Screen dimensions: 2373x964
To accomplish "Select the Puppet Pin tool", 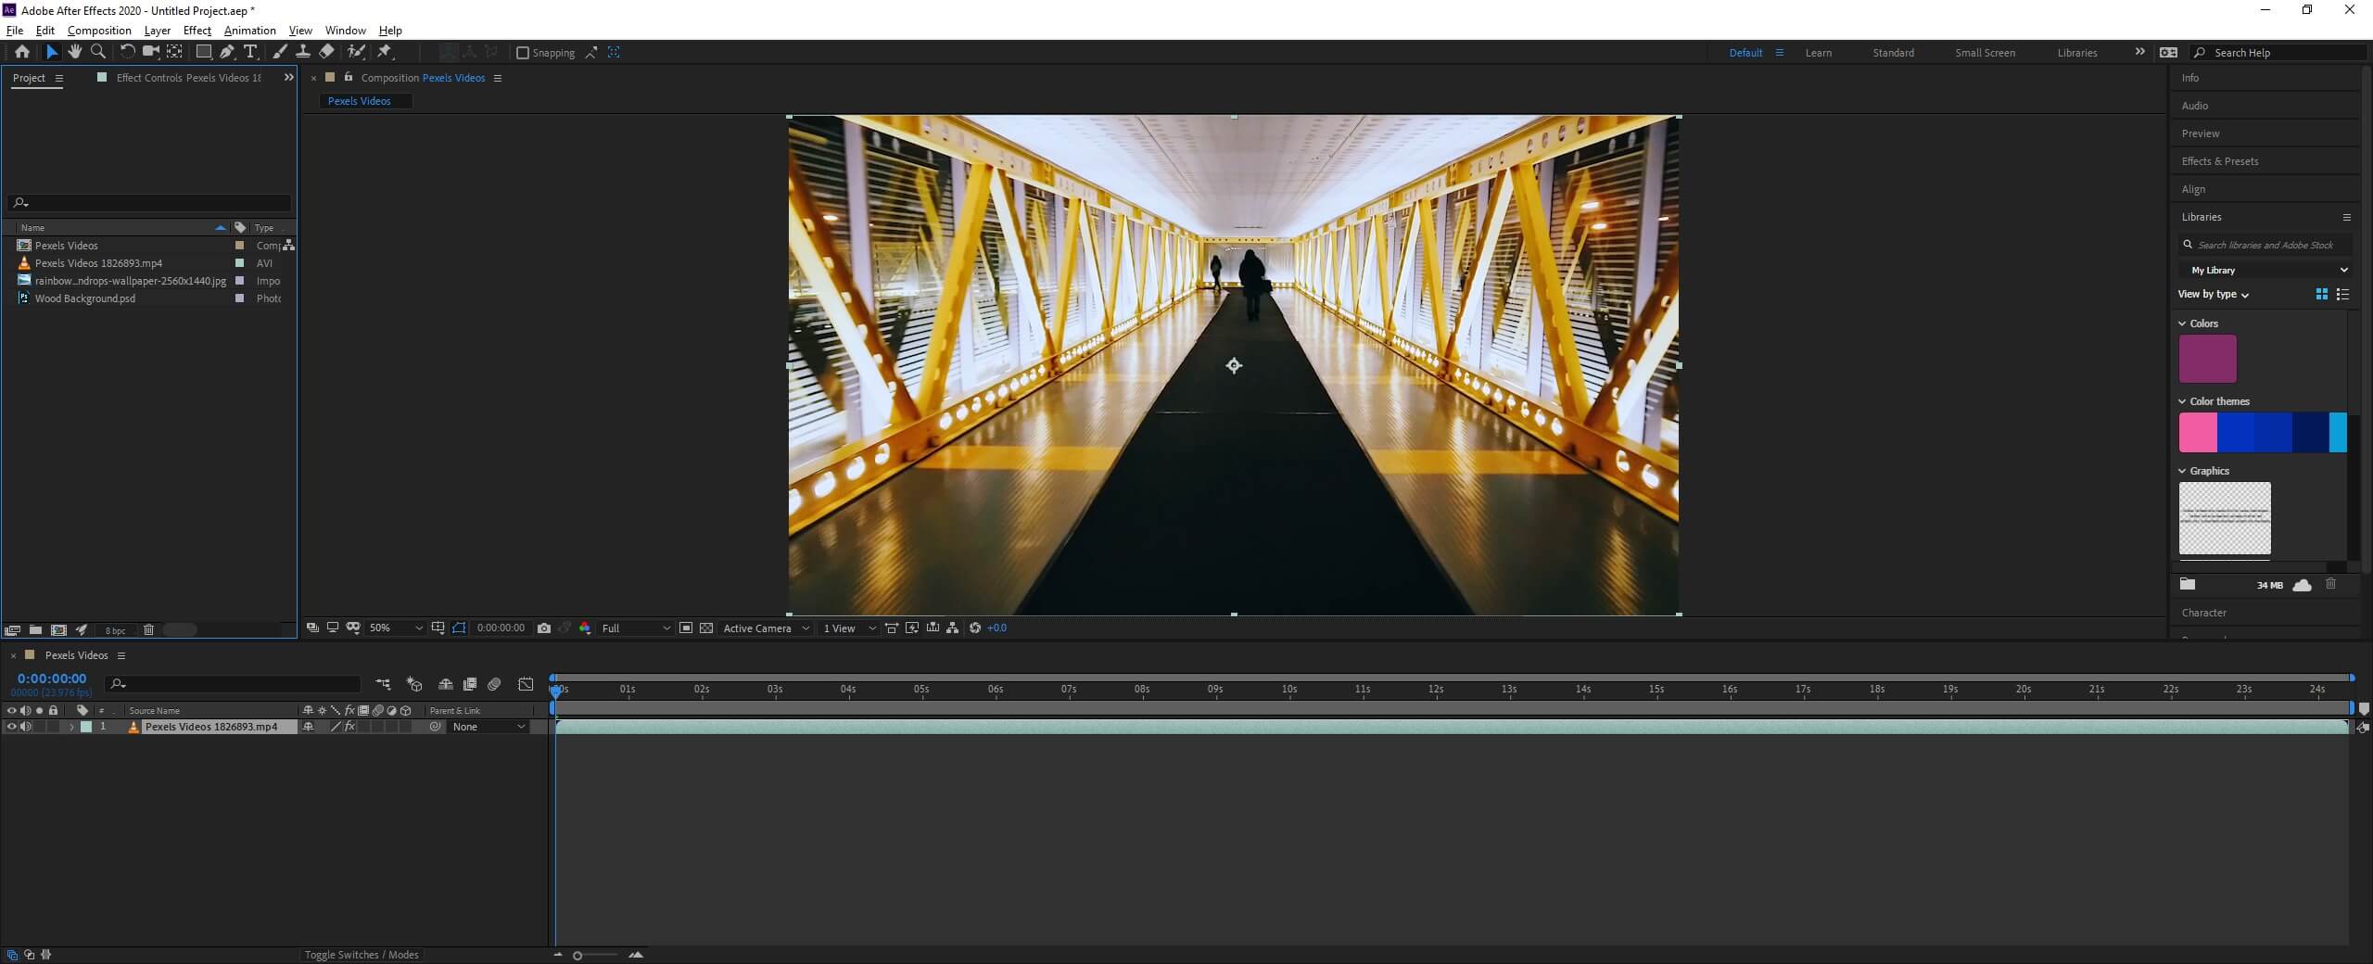I will [x=385, y=52].
